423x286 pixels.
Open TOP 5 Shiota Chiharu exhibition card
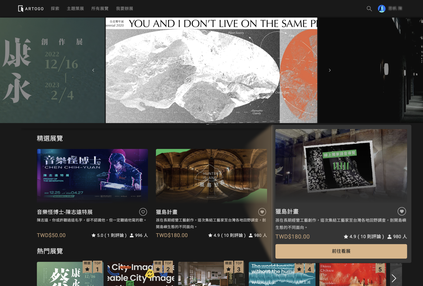pyautogui.click(x=352, y=274)
